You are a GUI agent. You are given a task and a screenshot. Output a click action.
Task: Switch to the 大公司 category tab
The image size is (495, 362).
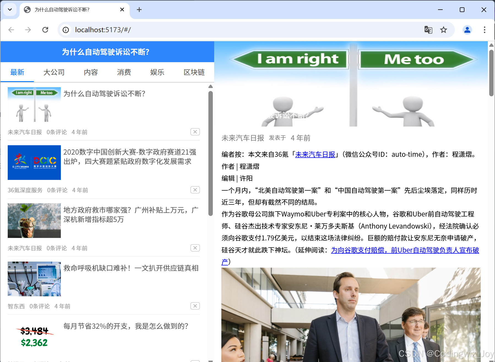(54, 72)
